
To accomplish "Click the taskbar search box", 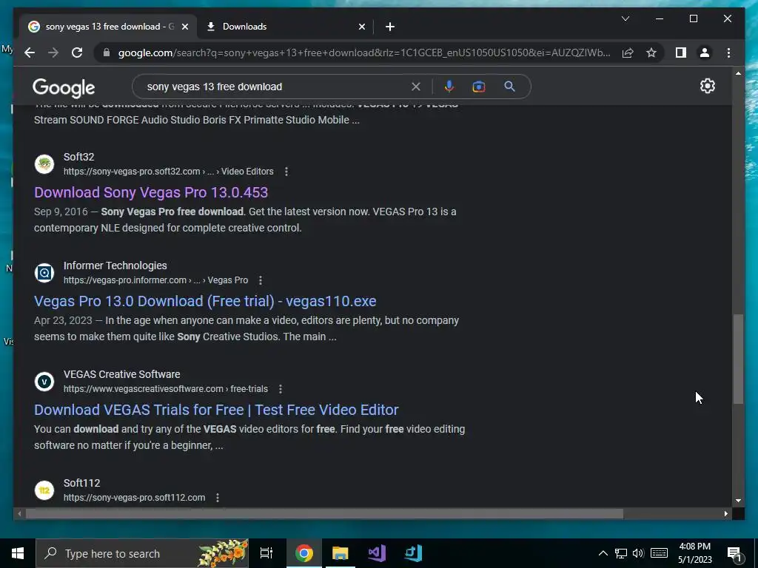I will point(142,553).
